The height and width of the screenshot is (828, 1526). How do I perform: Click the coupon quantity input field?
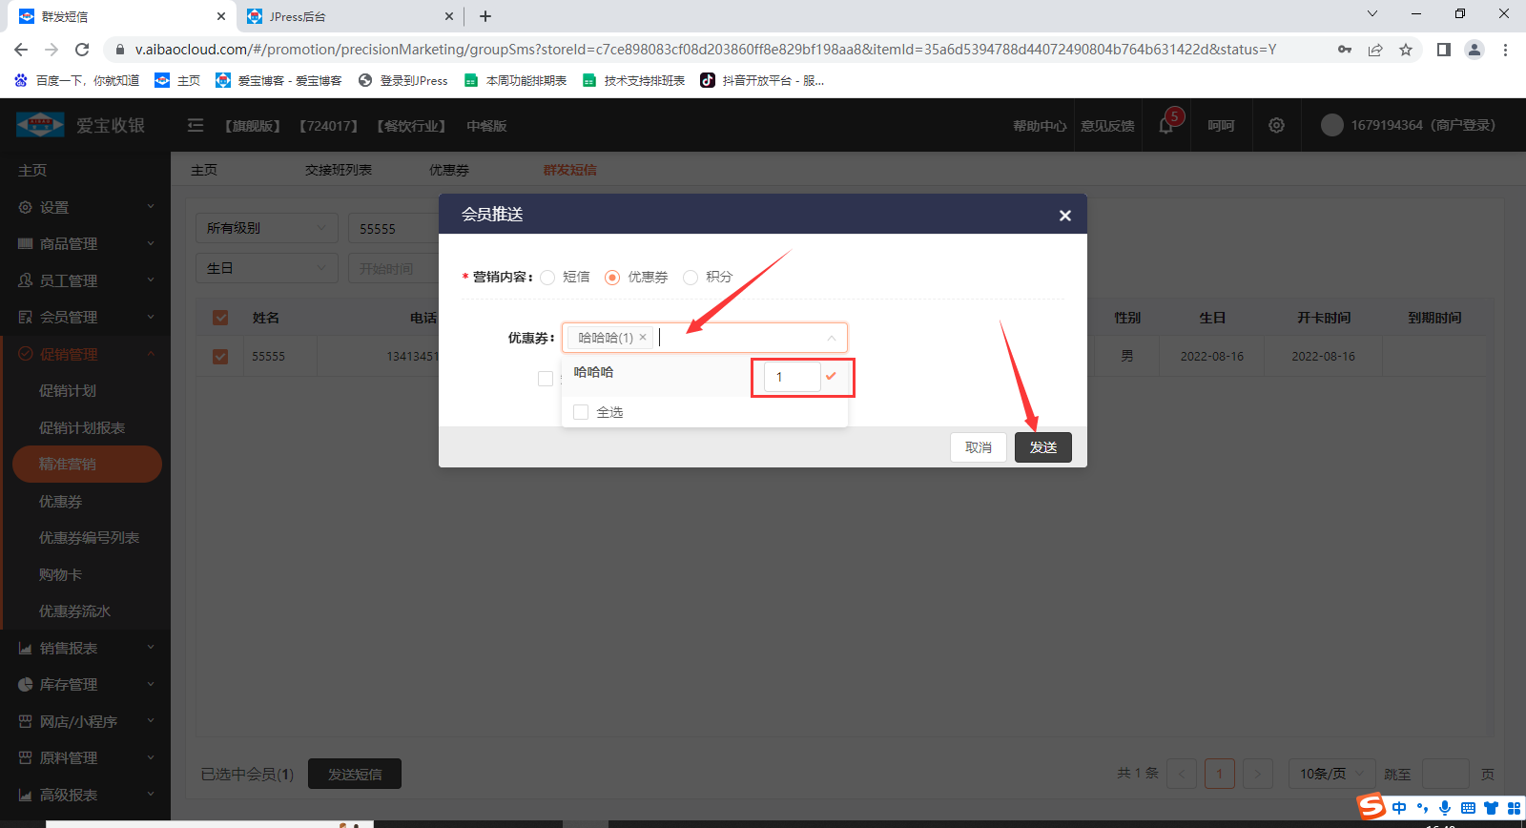click(x=792, y=377)
